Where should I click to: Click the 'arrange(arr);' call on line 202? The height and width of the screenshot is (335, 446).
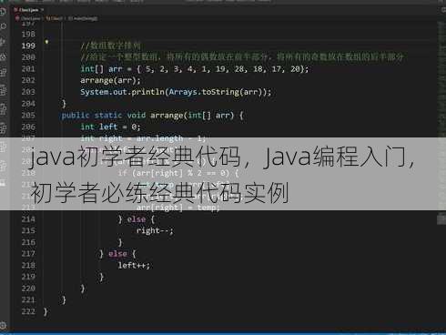110,80
